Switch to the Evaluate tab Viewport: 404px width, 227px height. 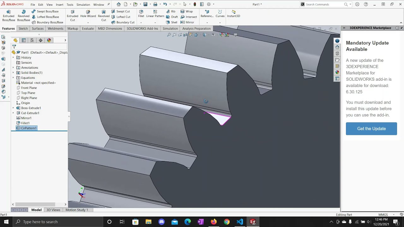tap(88, 28)
